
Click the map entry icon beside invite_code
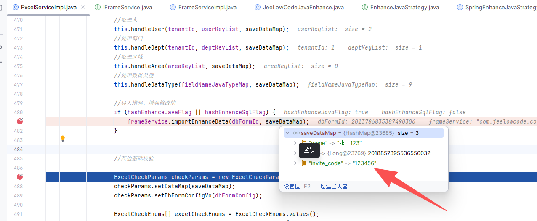tap(304, 163)
